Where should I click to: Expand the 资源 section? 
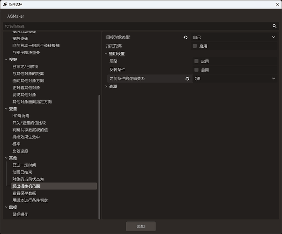[x=106, y=87]
